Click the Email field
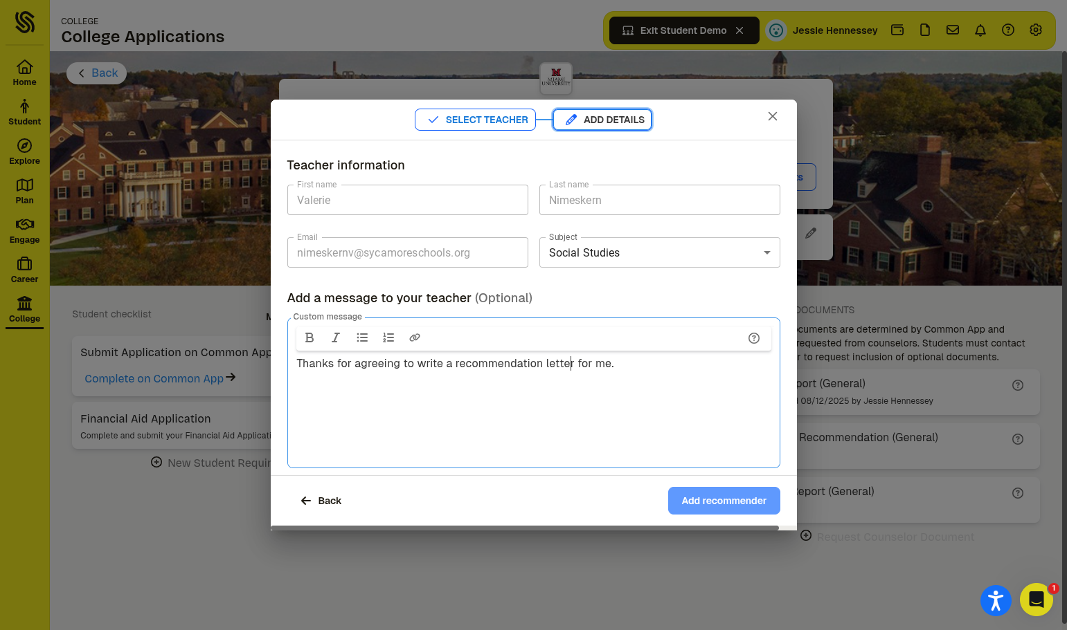 [x=407, y=252]
